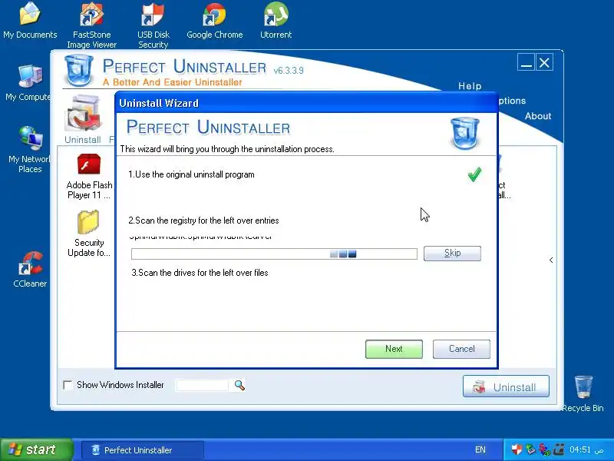Screen dimensions: 614x461
Task: Click the Perfect Uninstaller trash logo
Action: (x=79, y=70)
